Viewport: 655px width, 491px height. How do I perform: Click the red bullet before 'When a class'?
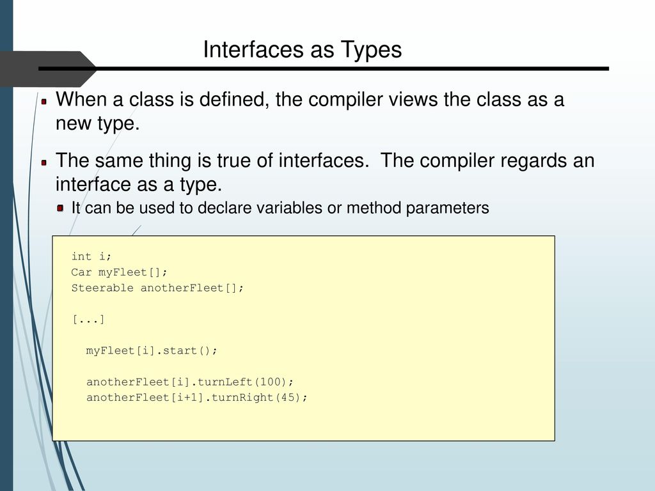click(x=44, y=100)
